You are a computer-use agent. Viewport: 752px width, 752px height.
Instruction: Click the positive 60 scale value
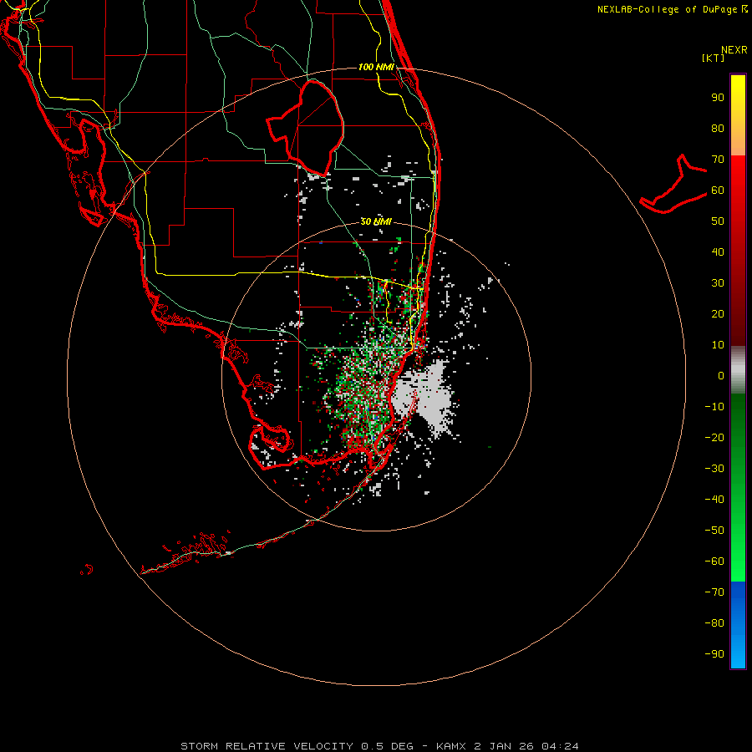[x=718, y=191]
